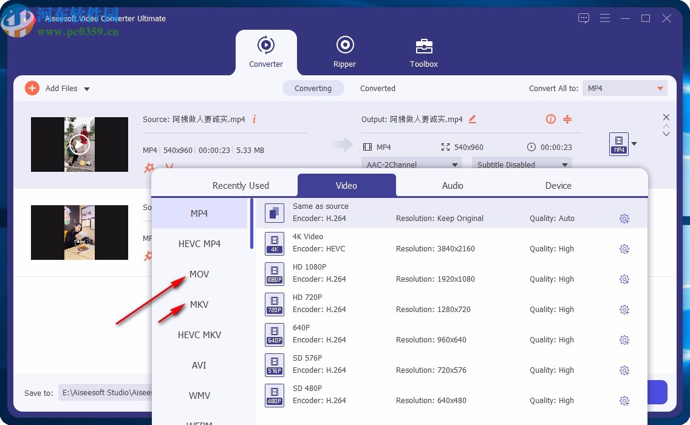Open settings gear for the 4K Video preset
Screen dimensions: 690x425
click(x=624, y=248)
